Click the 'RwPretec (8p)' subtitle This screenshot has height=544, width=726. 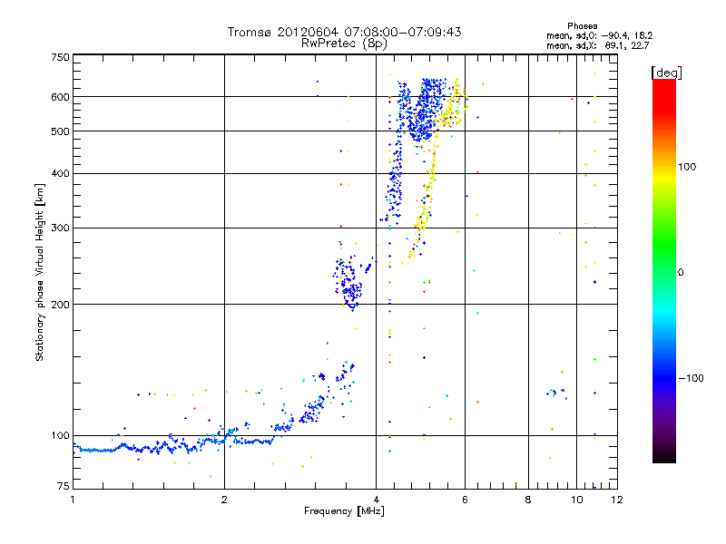click(344, 44)
